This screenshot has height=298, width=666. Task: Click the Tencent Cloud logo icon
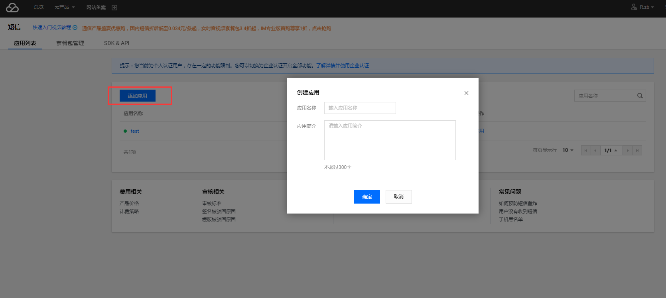coord(12,8)
